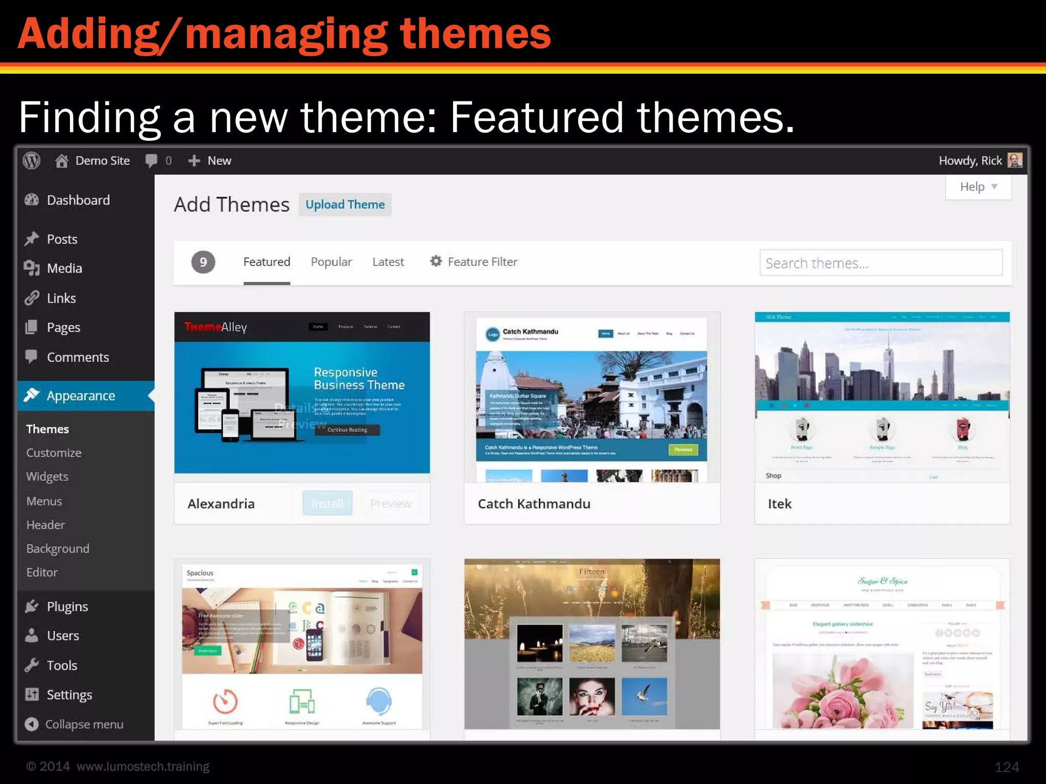Switch to the Popular tab
Image resolution: width=1046 pixels, height=784 pixels.
pos(331,262)
